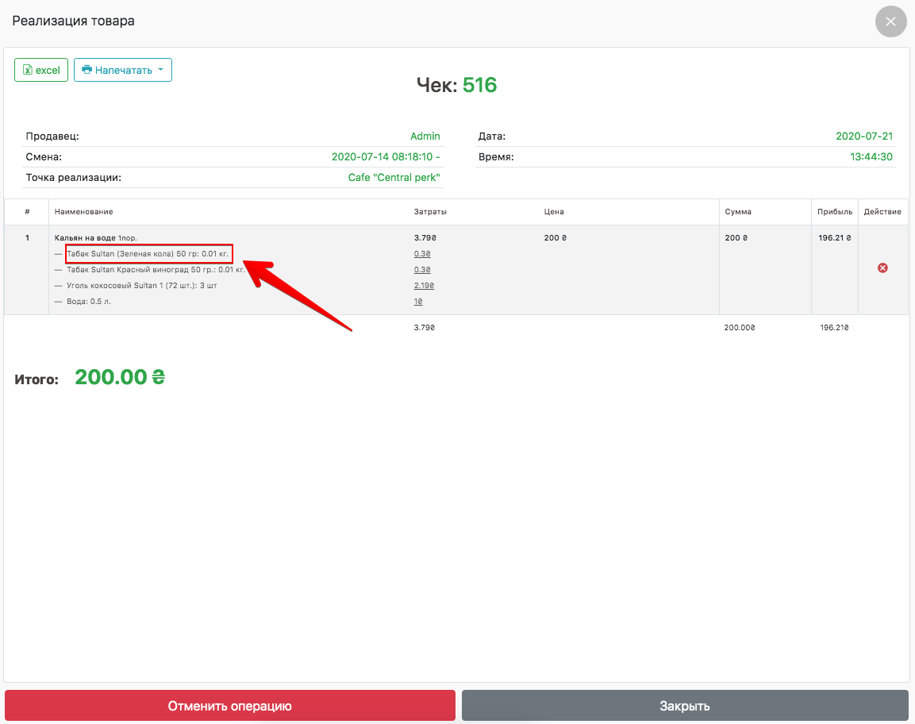Click the receipt number 516
This screenshot has width=915, height=724.
point(479,85)
